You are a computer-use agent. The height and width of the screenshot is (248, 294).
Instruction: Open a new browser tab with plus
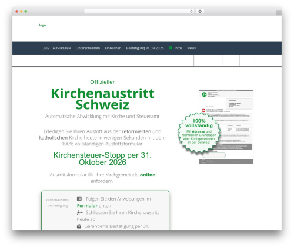pos(279,13)
